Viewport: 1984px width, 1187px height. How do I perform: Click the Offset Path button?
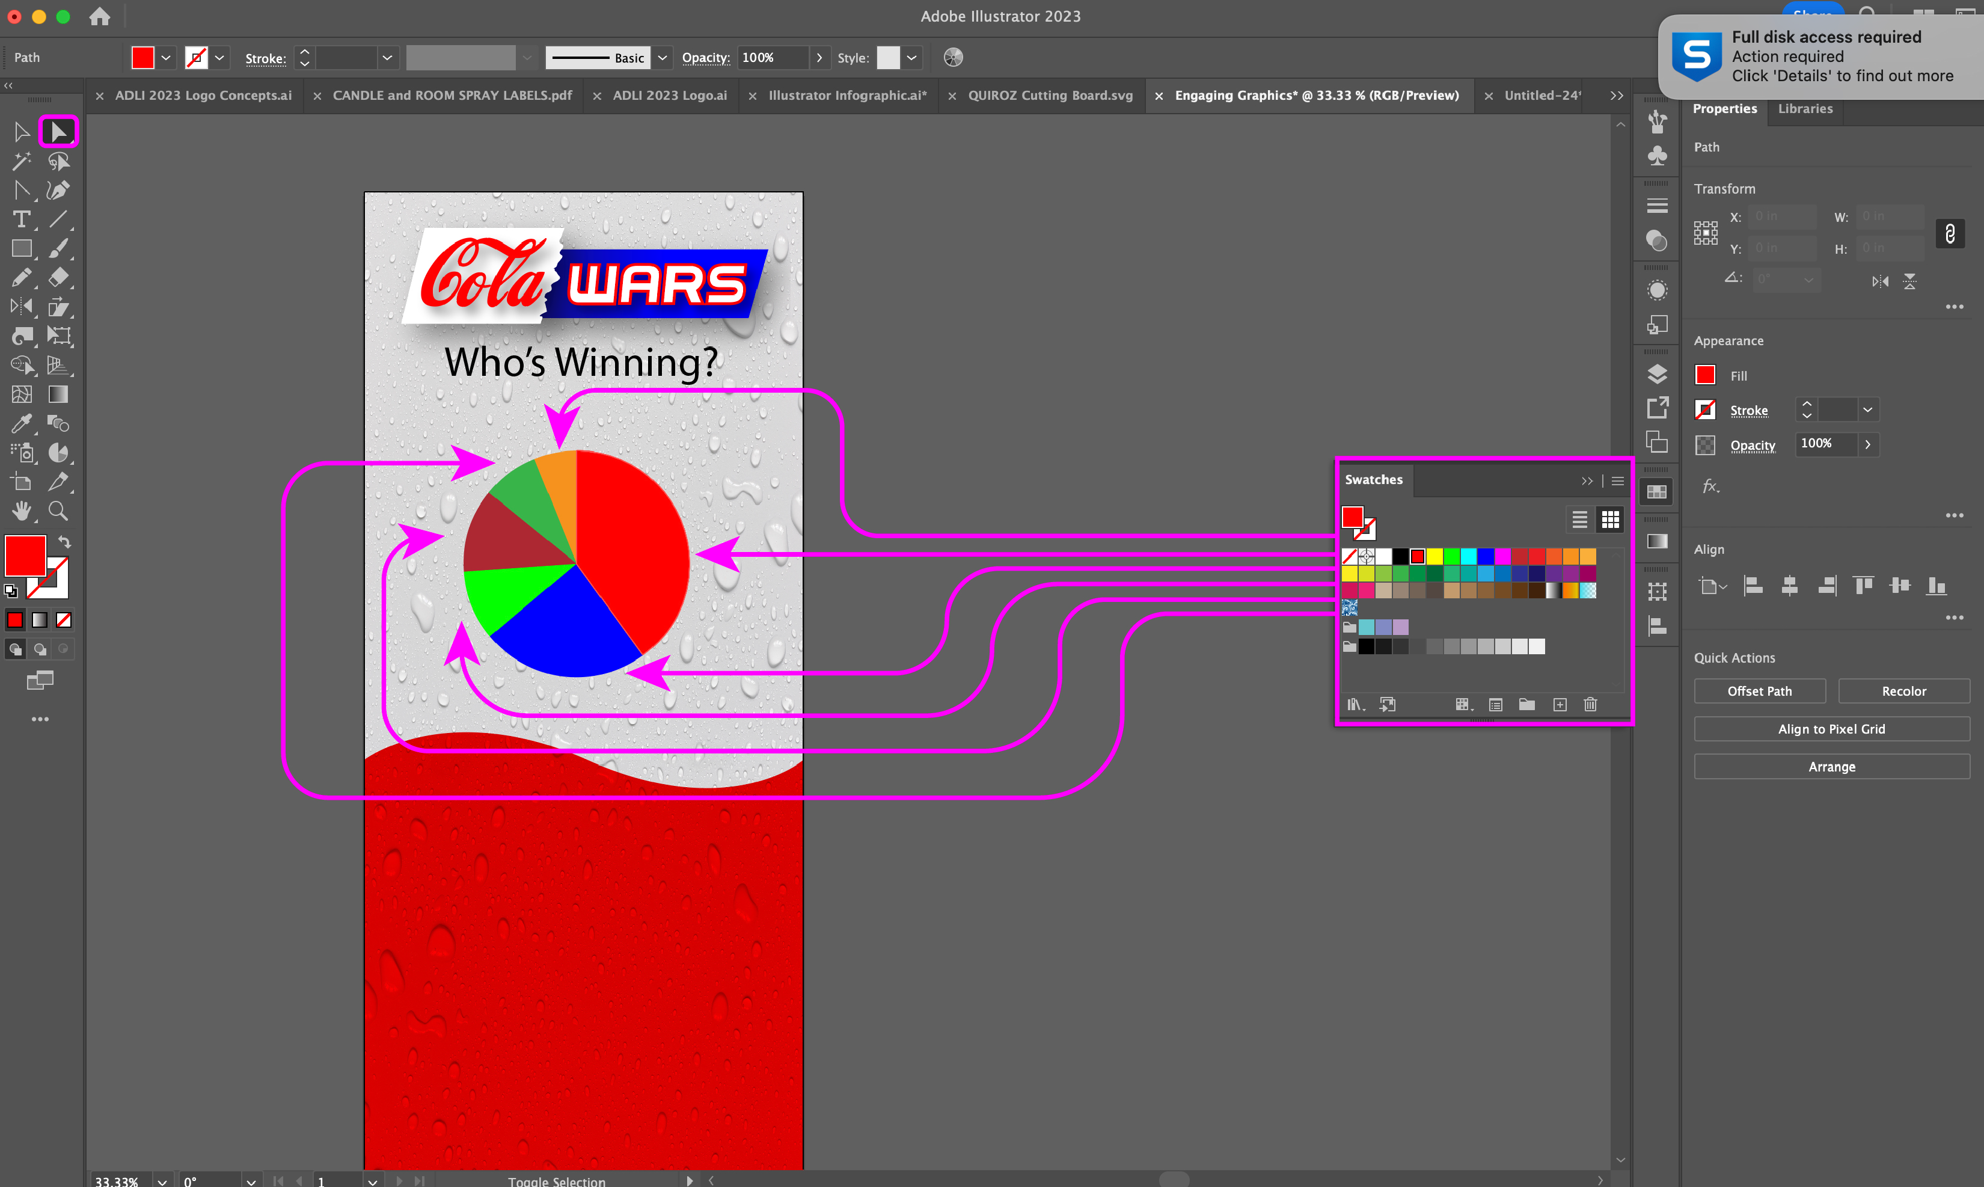pyautogui.click(x=1759, y=691)
